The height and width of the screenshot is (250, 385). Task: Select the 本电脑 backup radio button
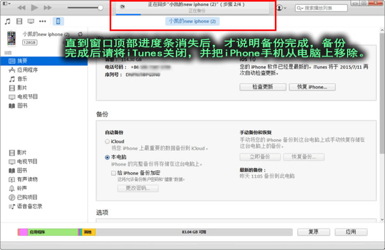[107, 158]
